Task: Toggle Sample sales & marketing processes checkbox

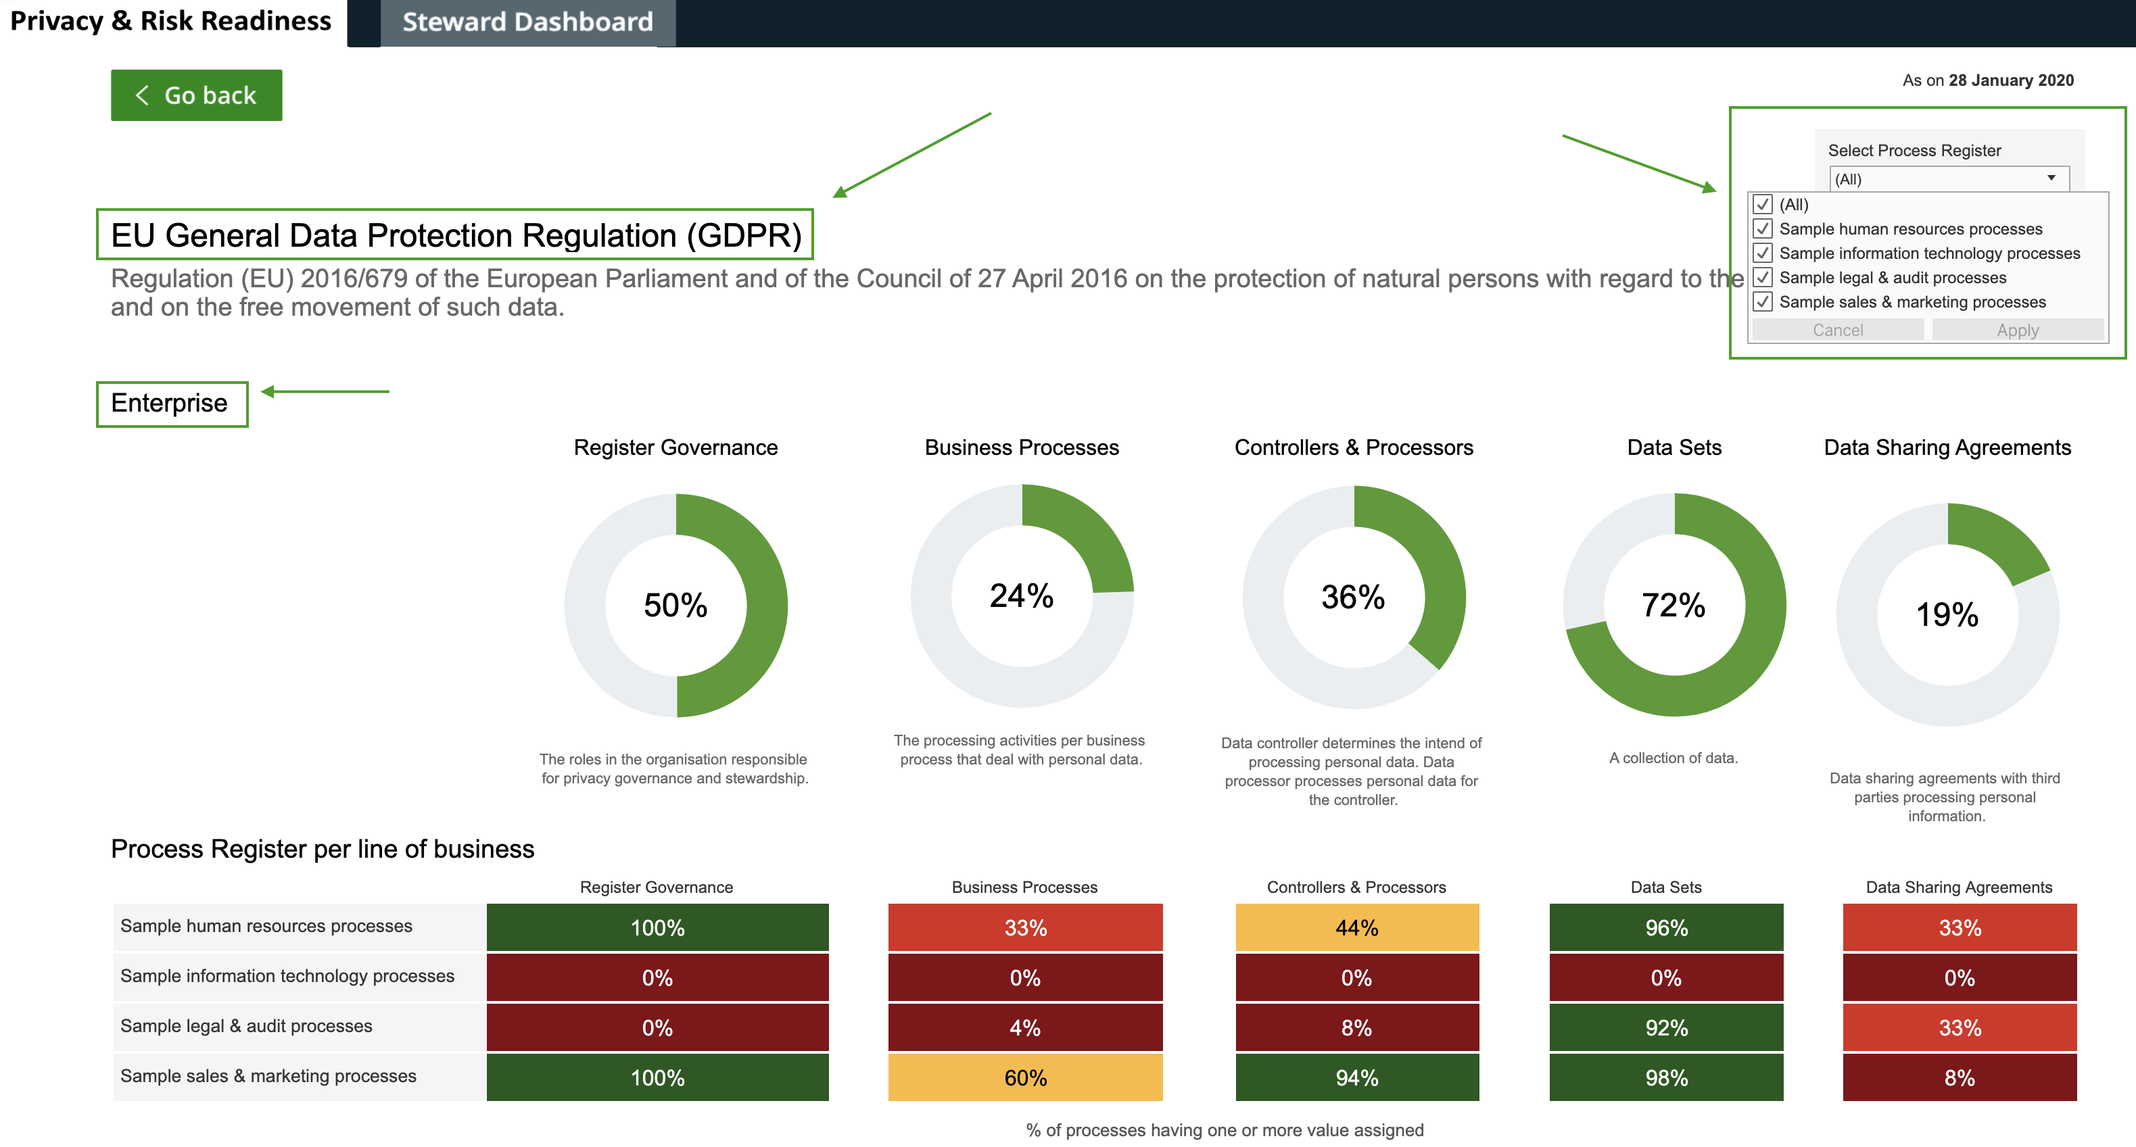Action: tap(1763, 301)
